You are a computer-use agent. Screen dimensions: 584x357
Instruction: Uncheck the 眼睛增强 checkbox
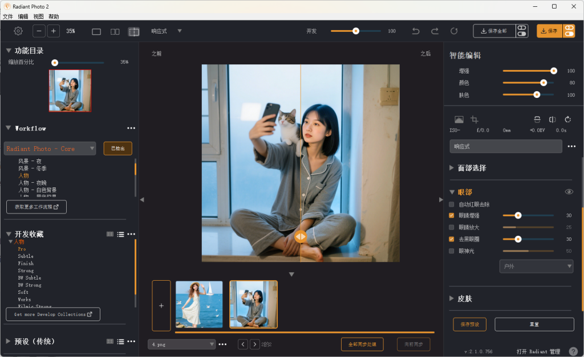[x=452, y=216]
